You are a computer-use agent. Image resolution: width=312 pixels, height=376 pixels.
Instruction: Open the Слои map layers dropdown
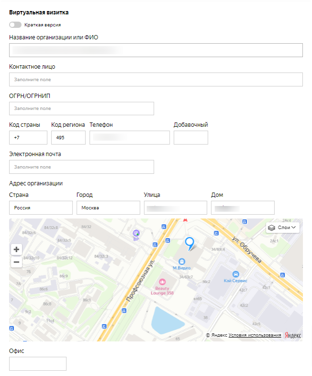point(283,228)
